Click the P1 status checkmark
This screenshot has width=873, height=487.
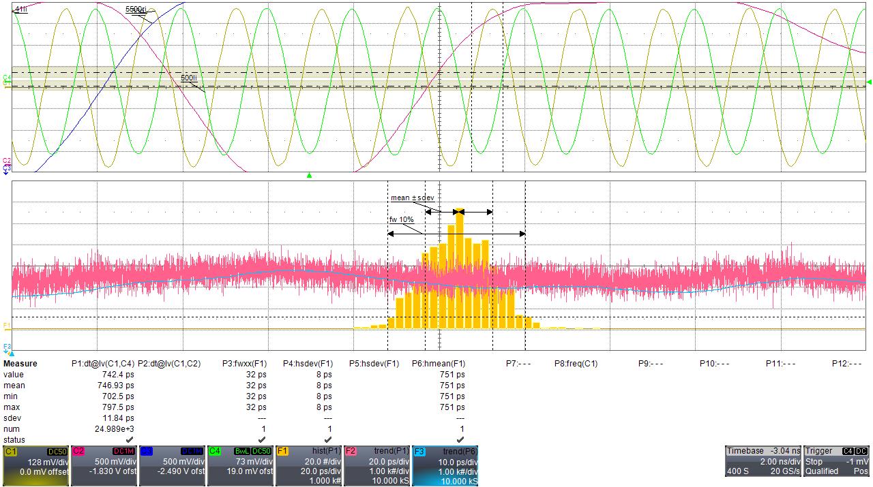tap(130, 440)
